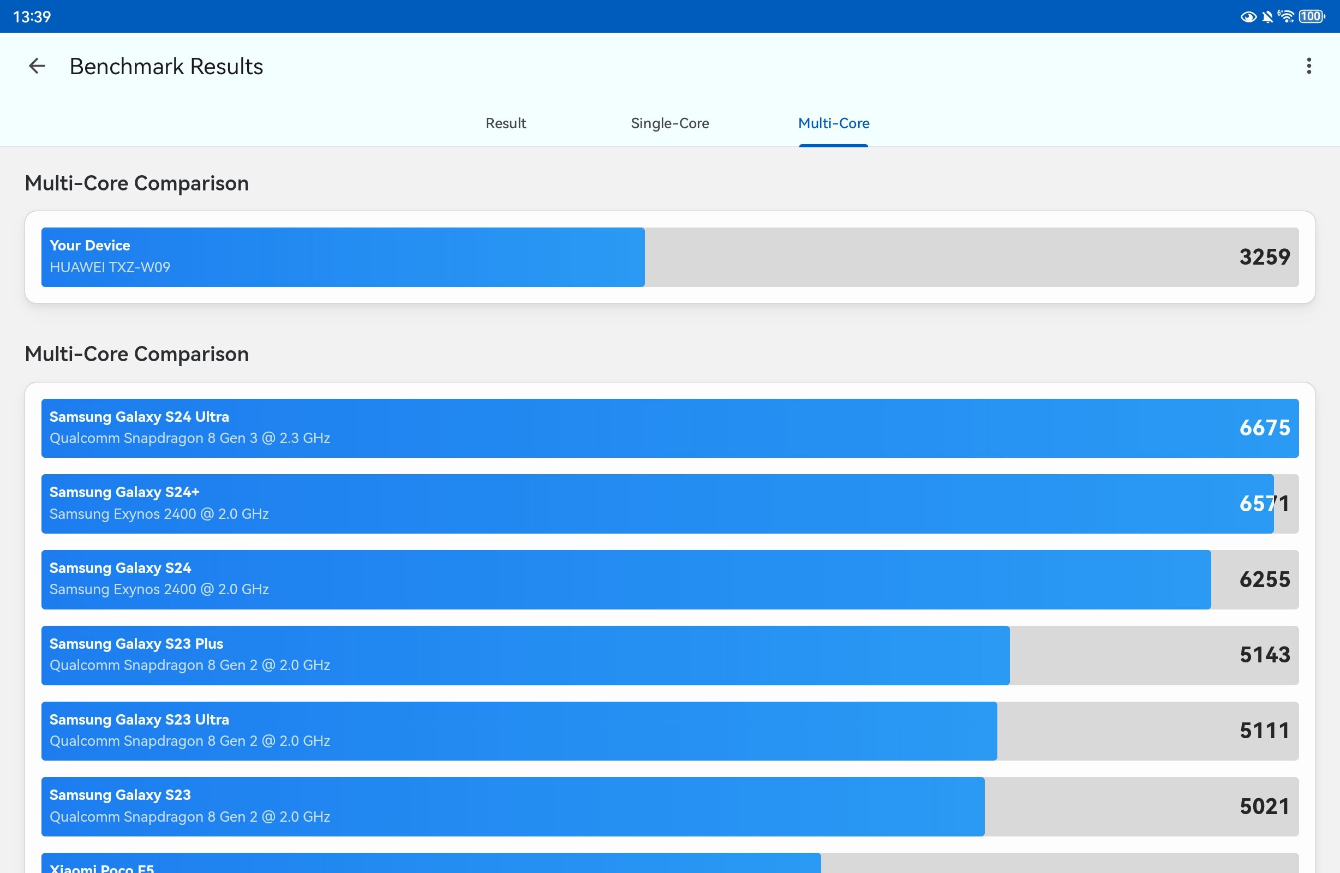This screenshot has height=873, width=1340.
Task: Select the Samsung Galaxy S24+ entry
Action: (x=670, y=504)
